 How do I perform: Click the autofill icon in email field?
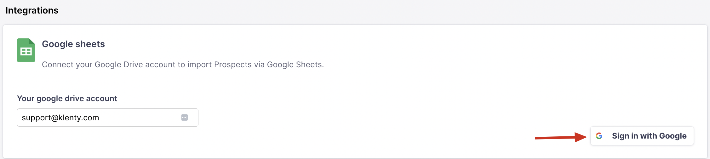click(185, 118)
